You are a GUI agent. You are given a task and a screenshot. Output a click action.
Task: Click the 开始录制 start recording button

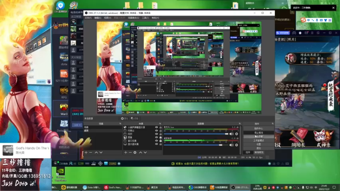(258, 137)
